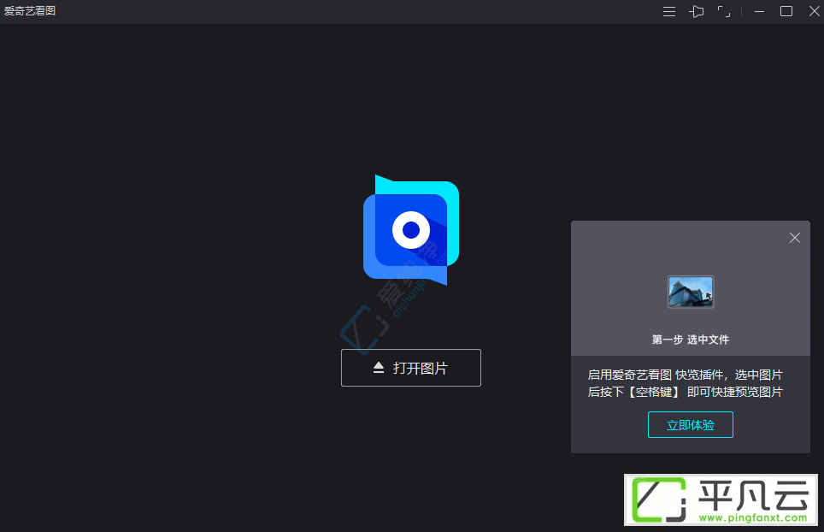Enter fullscreen mode from the title bar
This screenshot has height=532, width=824.
(724, 12)
